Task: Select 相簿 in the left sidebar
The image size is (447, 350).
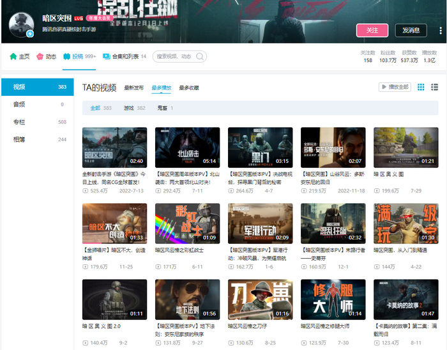Action: coord(38,139)
